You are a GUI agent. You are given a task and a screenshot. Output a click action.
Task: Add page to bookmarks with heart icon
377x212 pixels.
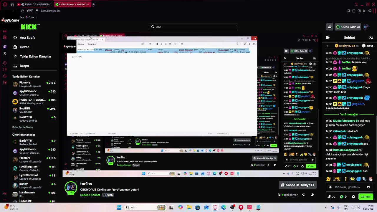[370, 11]
